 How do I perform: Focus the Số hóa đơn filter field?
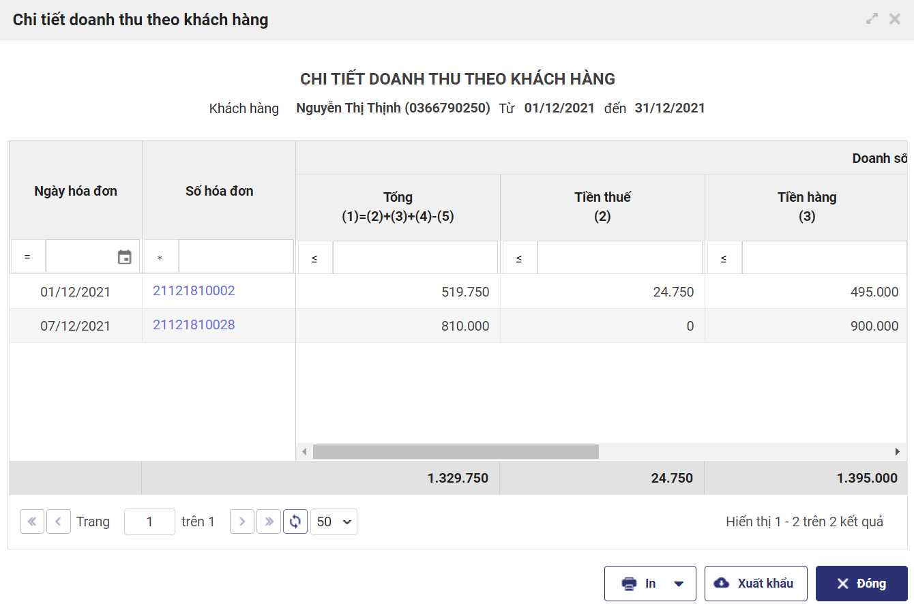236,257
